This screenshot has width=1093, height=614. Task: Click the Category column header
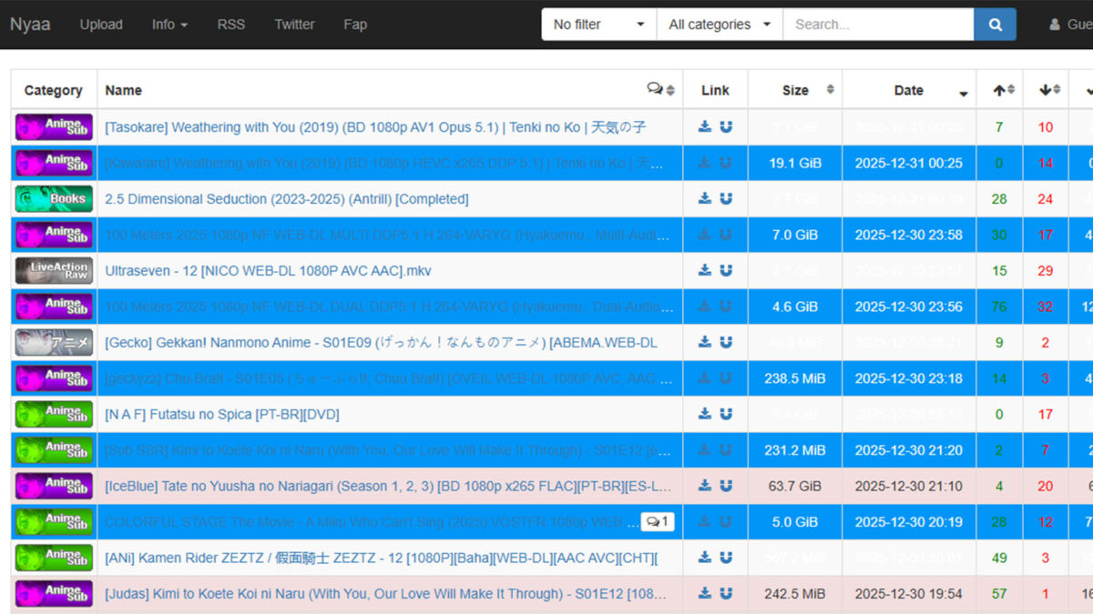pyautogui.click(x=54, y=90)
